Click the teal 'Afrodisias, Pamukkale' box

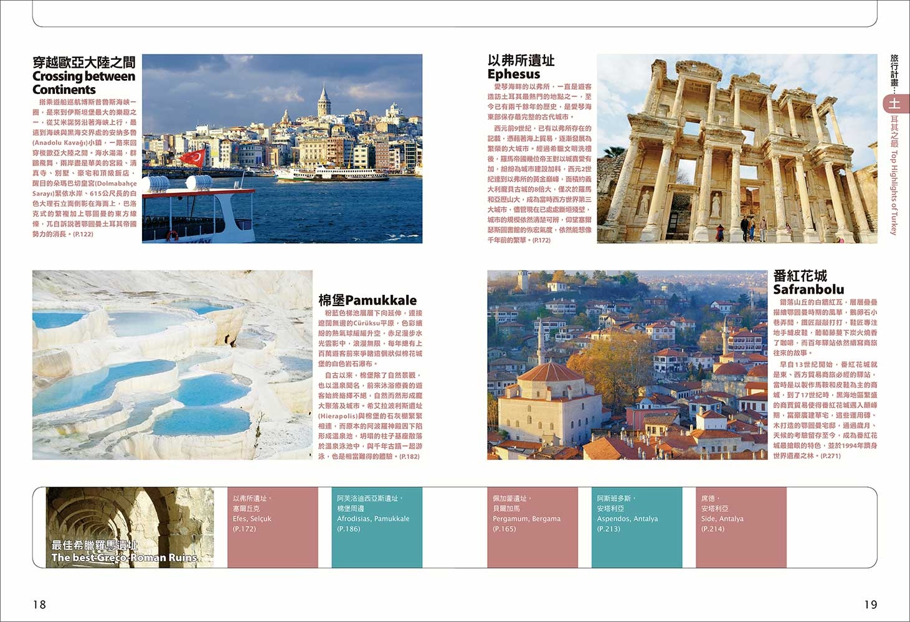pyautogui.click(x=377, y=527)
